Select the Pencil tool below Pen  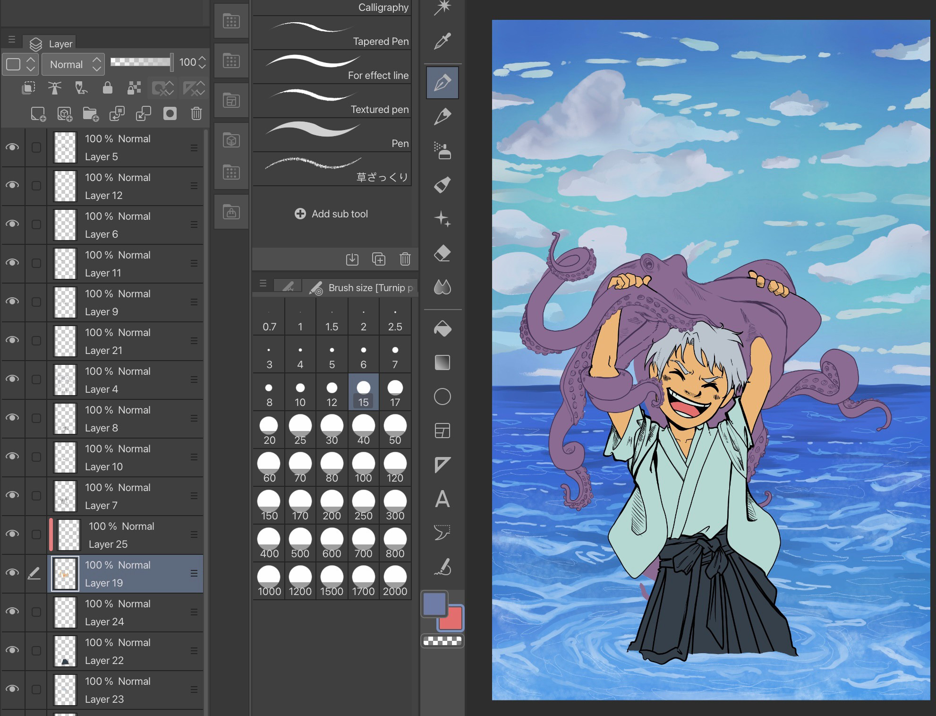tap(442, 117)
